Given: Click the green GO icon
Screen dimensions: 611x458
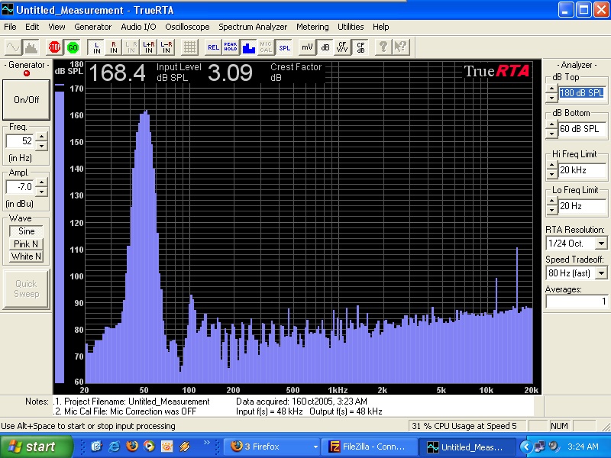Looking at the screenshot, I should coord(73,47).
